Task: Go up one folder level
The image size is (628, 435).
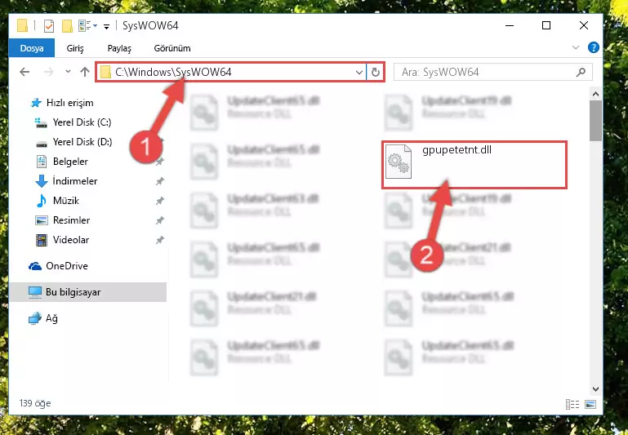Action: click(x=84, y=72)
